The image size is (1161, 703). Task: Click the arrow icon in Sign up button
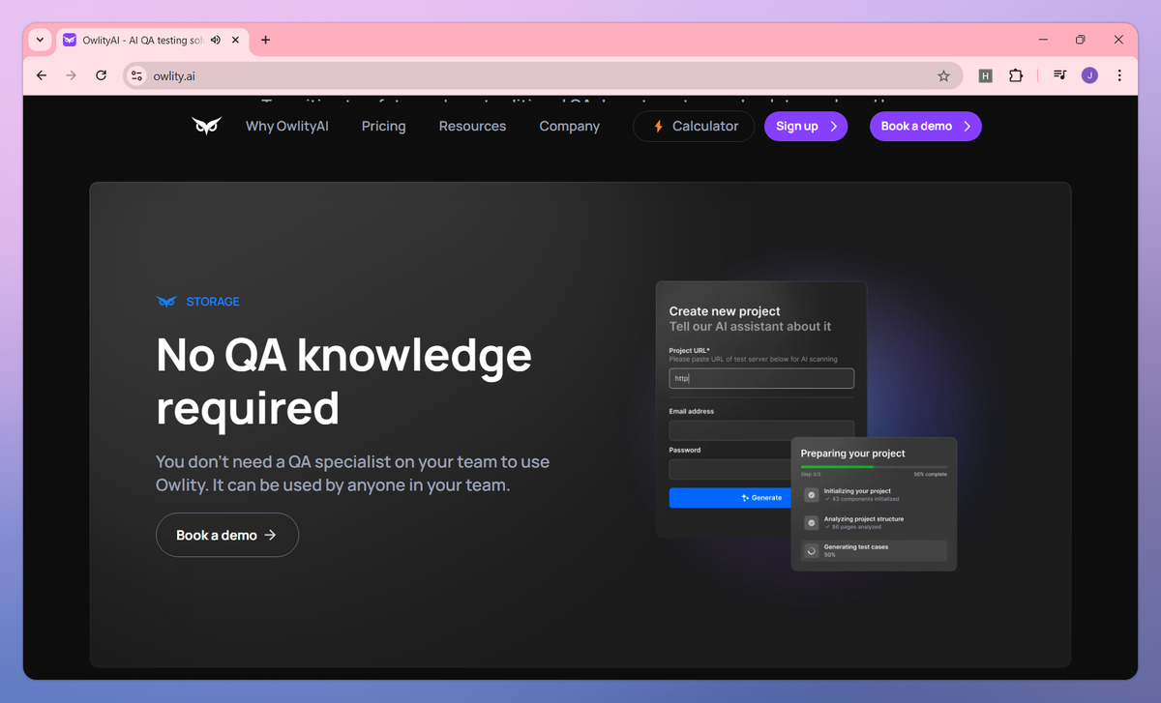pyautogui.click(x=833, y=126)
